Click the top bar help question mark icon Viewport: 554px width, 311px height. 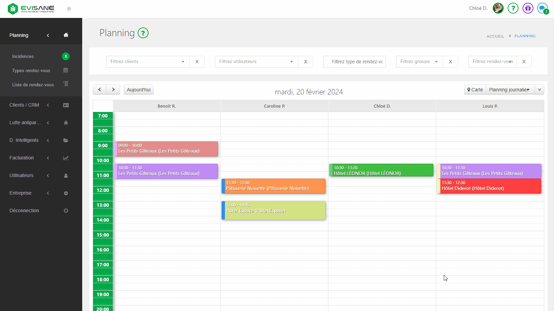coord(513,8)
